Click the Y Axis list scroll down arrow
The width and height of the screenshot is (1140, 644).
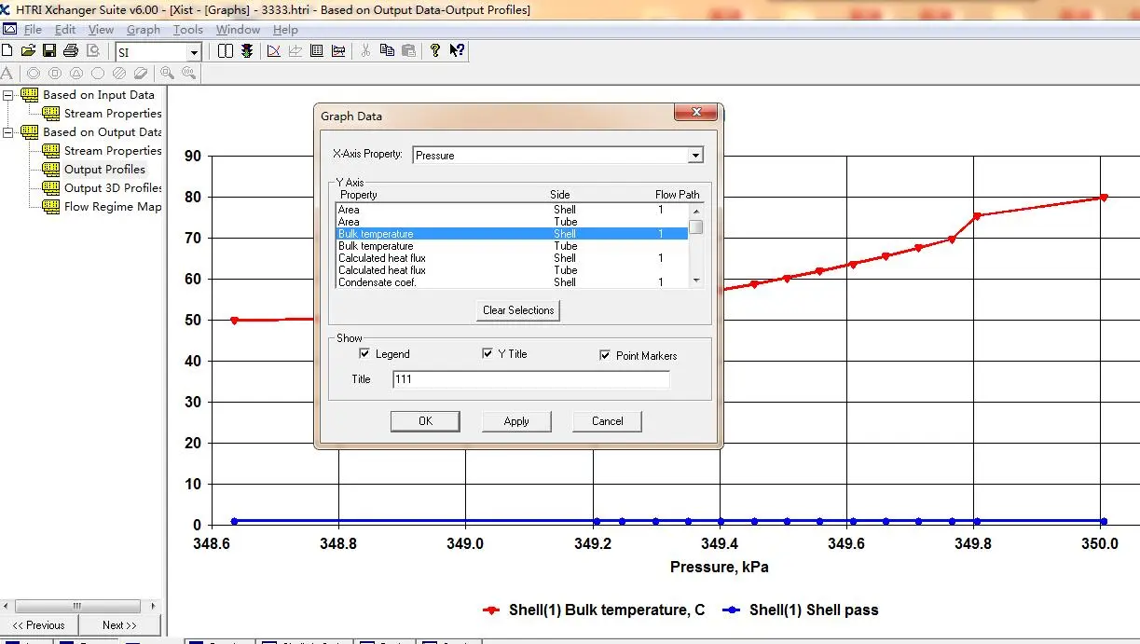pos(695,280)
